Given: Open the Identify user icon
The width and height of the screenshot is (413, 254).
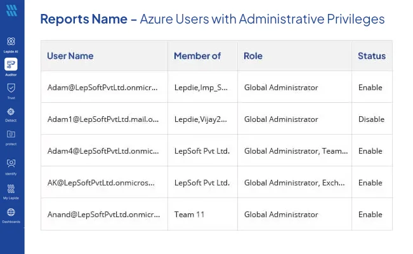Looking at the screenshot, I should coord(11,163).
